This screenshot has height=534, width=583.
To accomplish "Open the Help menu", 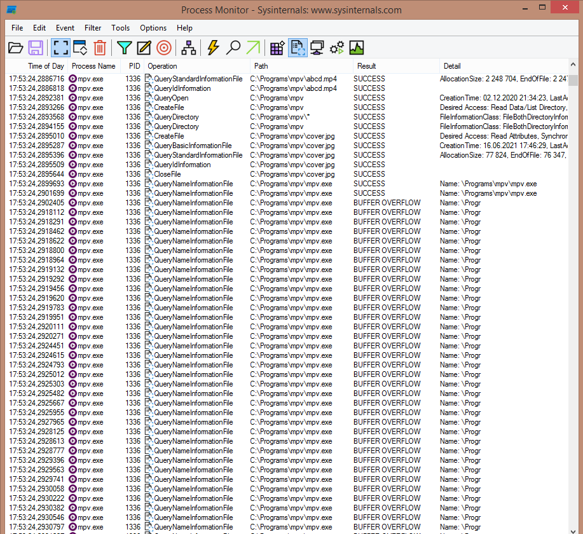I will pos(184,28).
